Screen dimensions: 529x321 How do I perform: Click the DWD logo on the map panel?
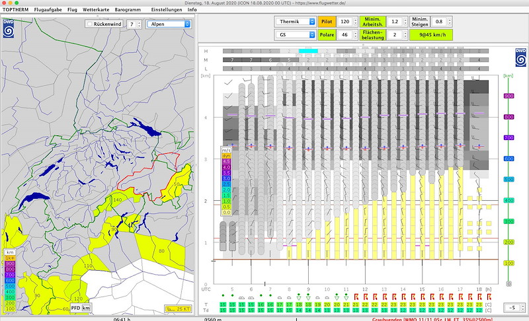[9, 28]
